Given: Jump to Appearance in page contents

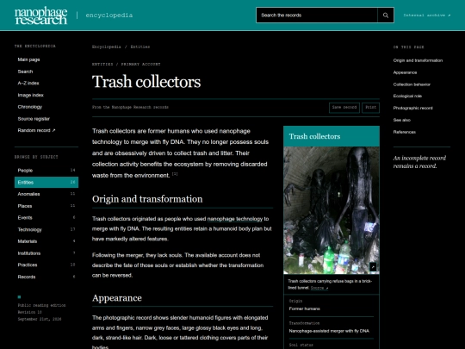Looking at the screenshot, I should click(x=405, y=72).
